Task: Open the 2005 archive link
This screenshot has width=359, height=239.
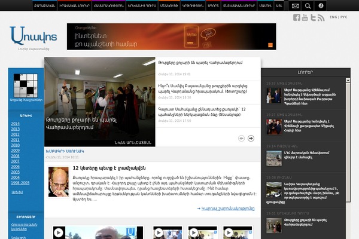Action: (16, 172)
